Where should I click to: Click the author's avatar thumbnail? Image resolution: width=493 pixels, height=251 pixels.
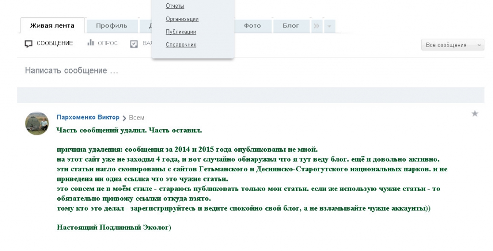(x=37, y=123)
